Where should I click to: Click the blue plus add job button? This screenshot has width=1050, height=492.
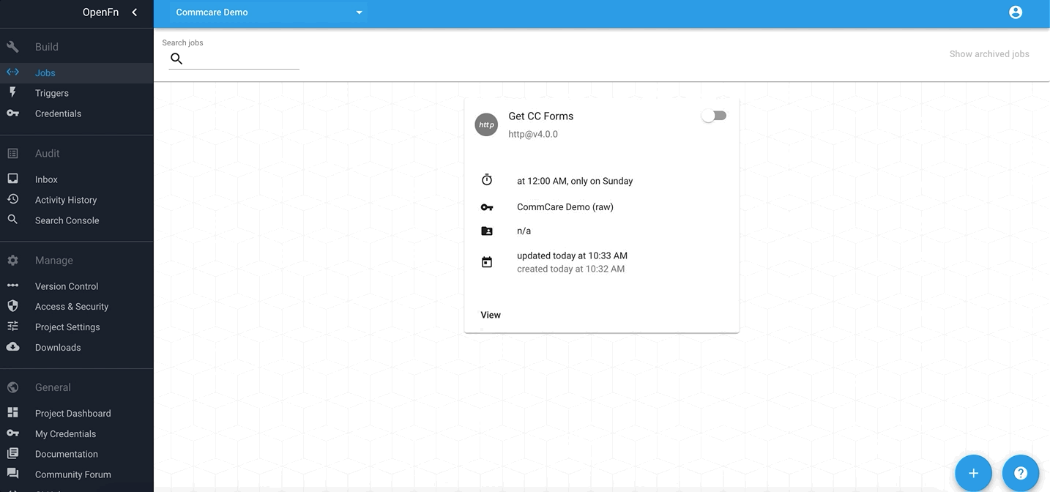tap(973, 473)
